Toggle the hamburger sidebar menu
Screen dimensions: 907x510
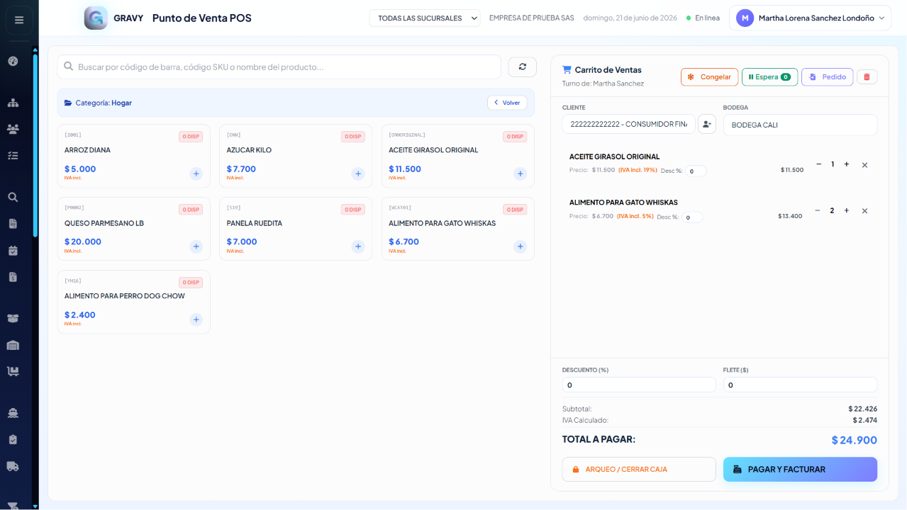pyautogui.click(x=19, y=20)
